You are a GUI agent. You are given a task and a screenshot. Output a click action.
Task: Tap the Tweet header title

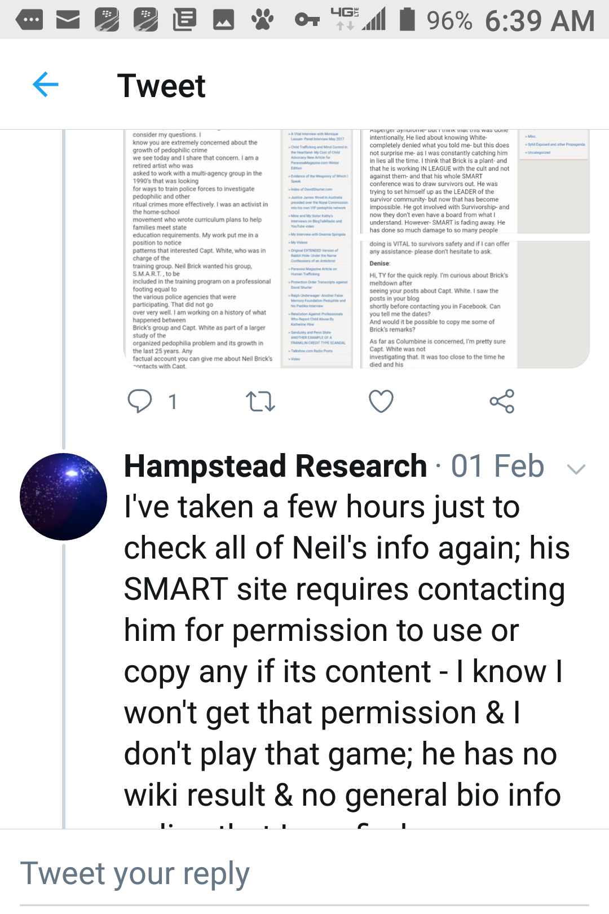click(x=161, y=86)
